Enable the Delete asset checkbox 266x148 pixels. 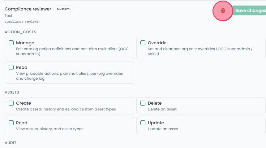pos(143,103)
